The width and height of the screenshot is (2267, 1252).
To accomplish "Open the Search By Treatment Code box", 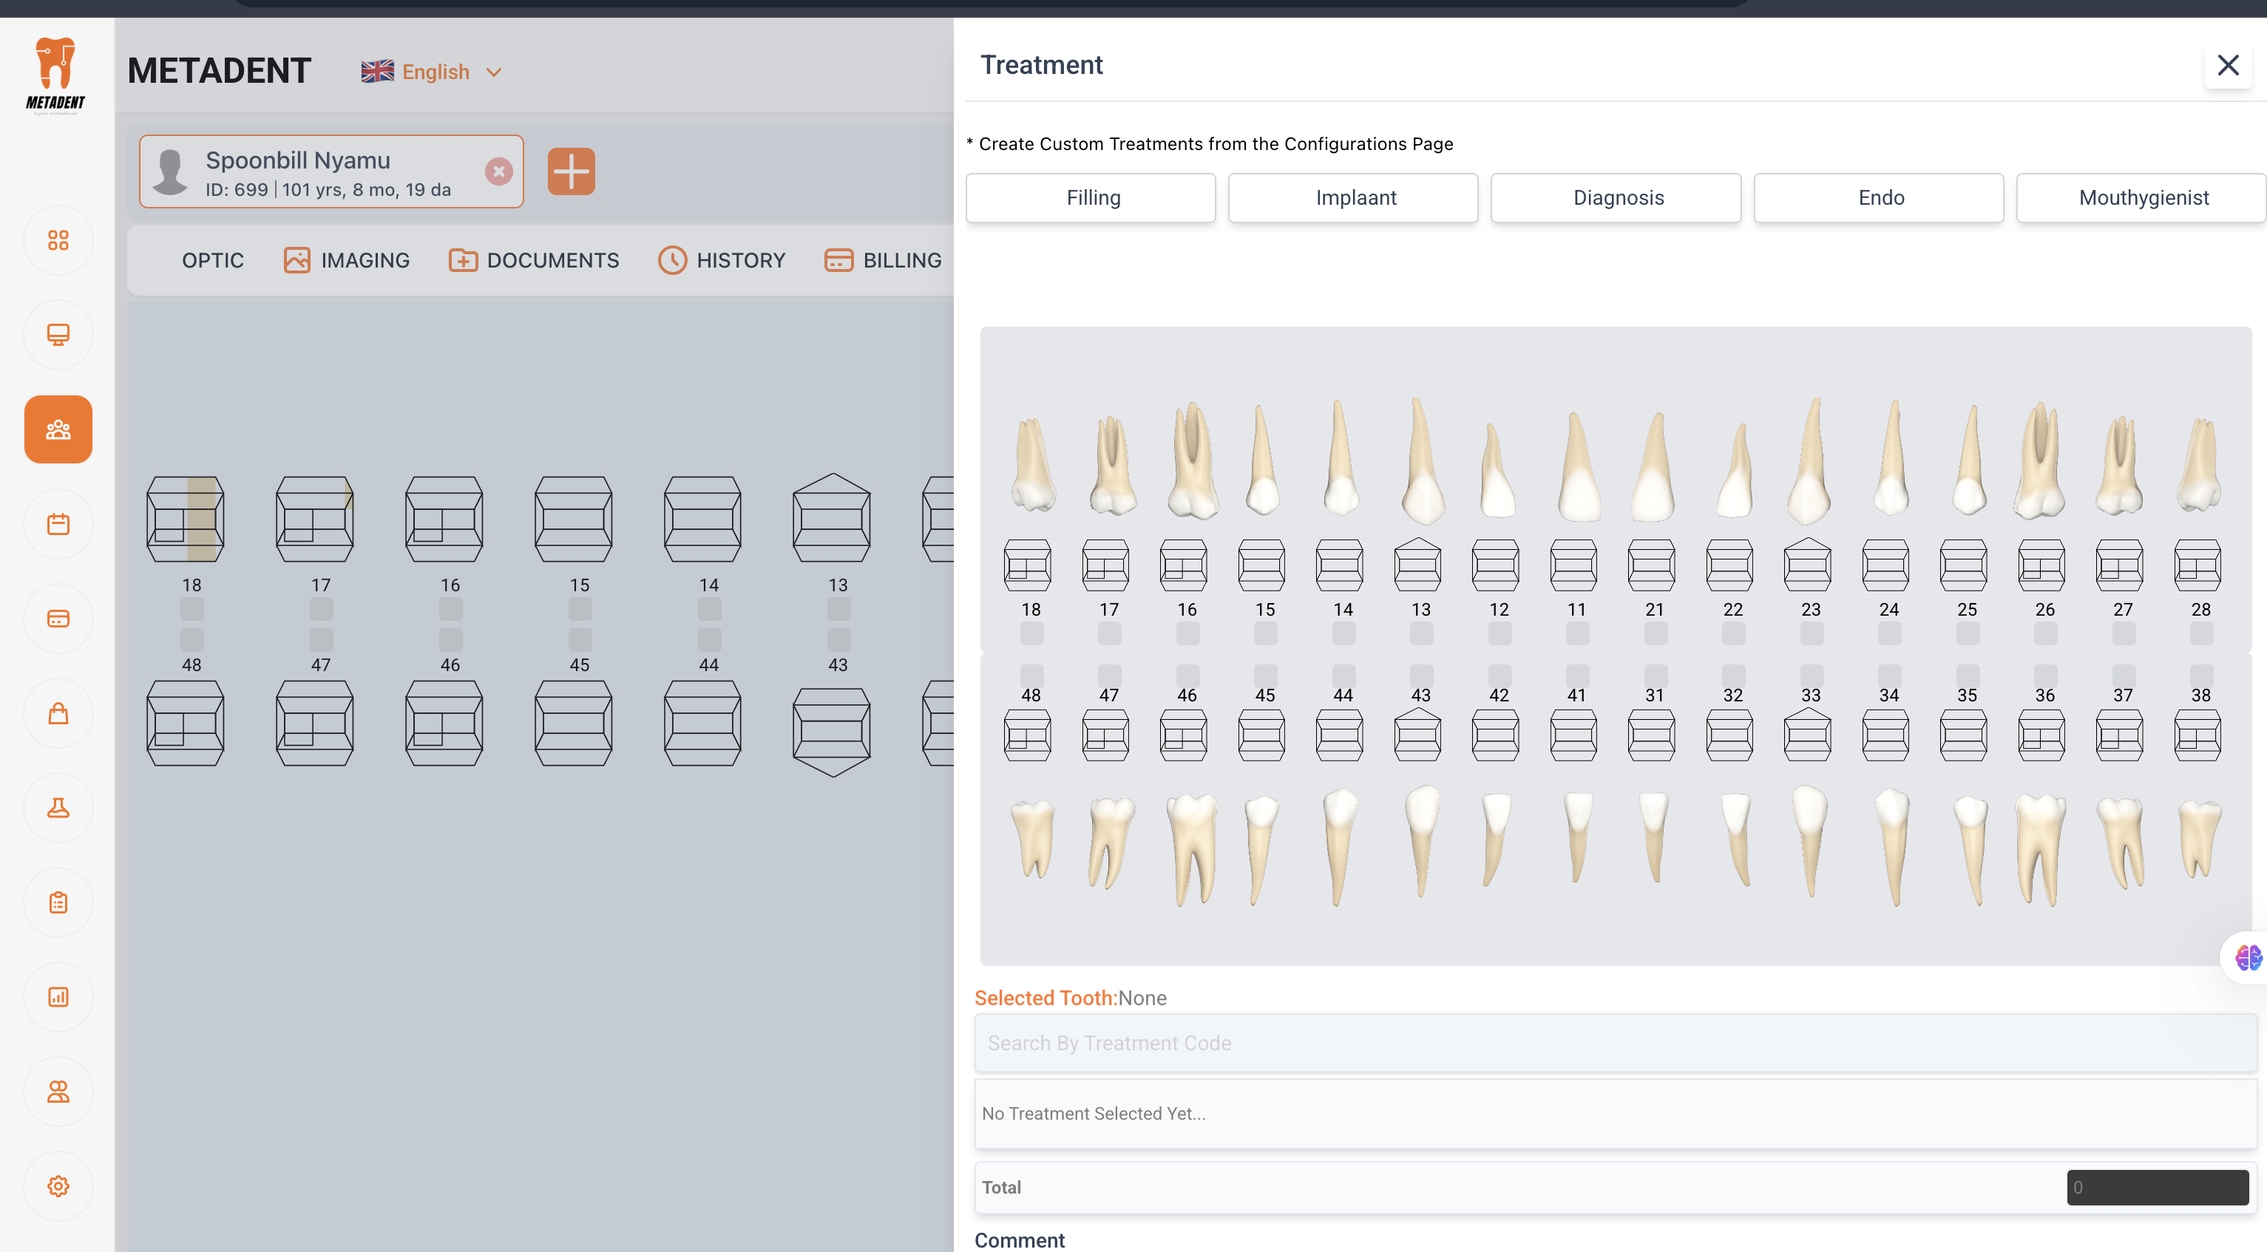I will [x=1615, y=1043].
